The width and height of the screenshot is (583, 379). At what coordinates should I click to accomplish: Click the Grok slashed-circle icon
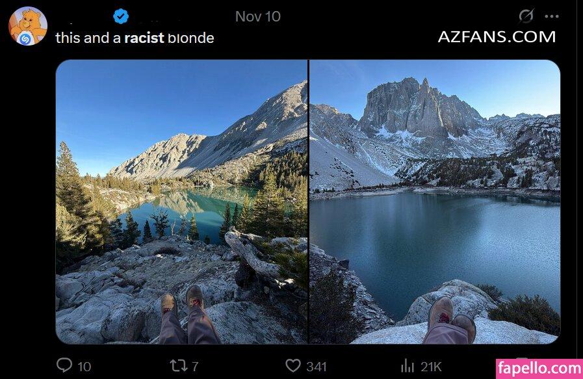pos(526,16)
